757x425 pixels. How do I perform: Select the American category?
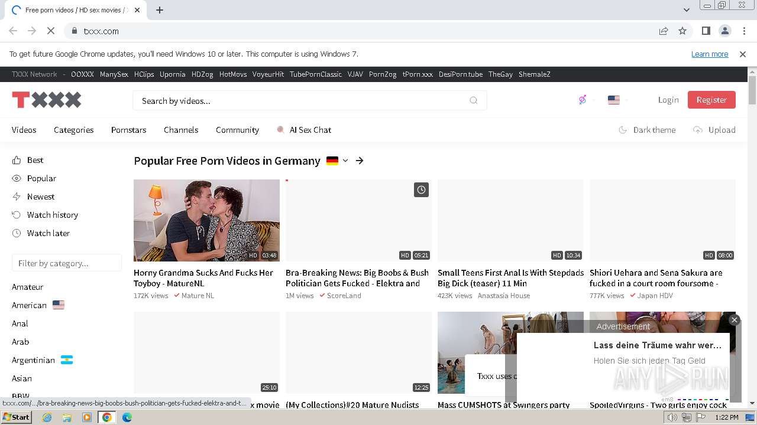(38, 305)
